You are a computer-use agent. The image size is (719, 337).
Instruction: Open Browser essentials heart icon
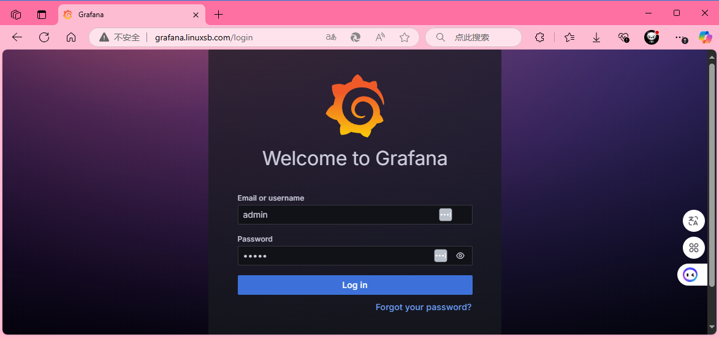click(x=623, y=37)
